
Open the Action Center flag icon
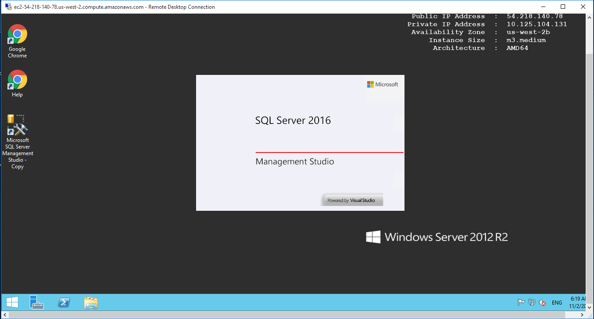point(521,302)
